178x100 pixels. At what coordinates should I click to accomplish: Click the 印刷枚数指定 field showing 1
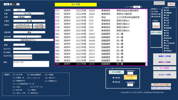(x=130, y=85)
